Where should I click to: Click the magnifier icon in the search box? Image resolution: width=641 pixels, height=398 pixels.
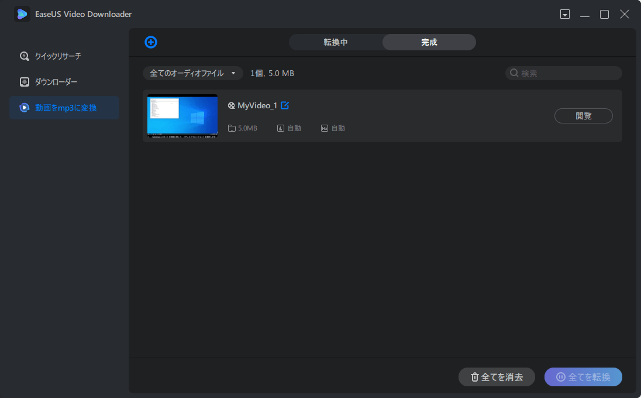pos(514,73)
